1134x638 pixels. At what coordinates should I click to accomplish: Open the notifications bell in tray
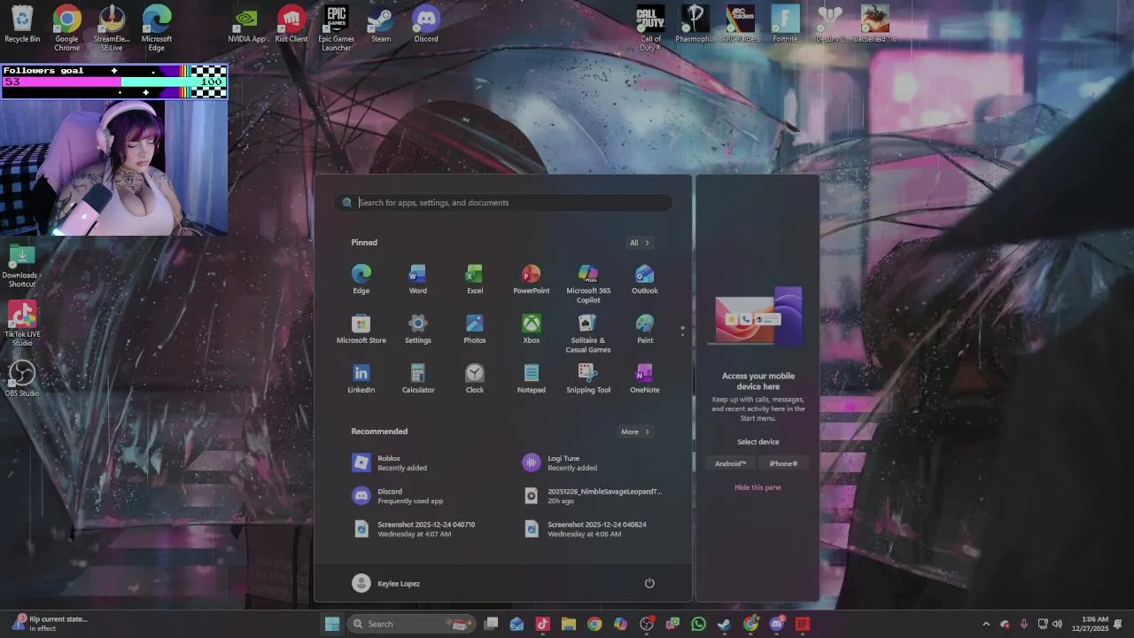[1119, 624]
